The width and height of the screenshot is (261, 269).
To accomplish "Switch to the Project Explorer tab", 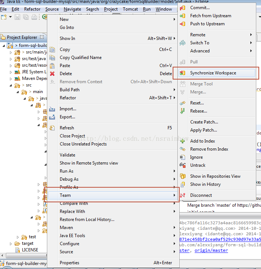I will [22, 37].
